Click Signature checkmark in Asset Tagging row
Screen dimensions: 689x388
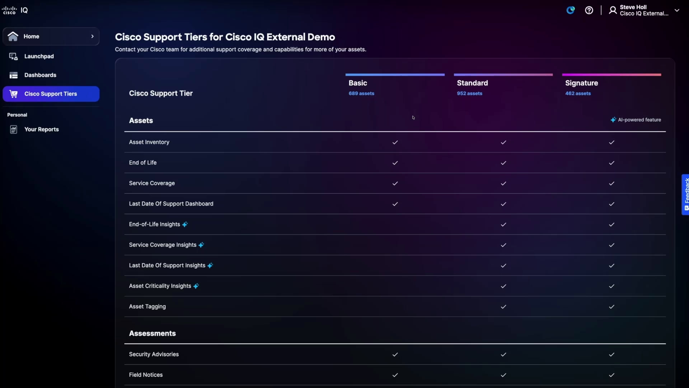click(x=611, y=307)
